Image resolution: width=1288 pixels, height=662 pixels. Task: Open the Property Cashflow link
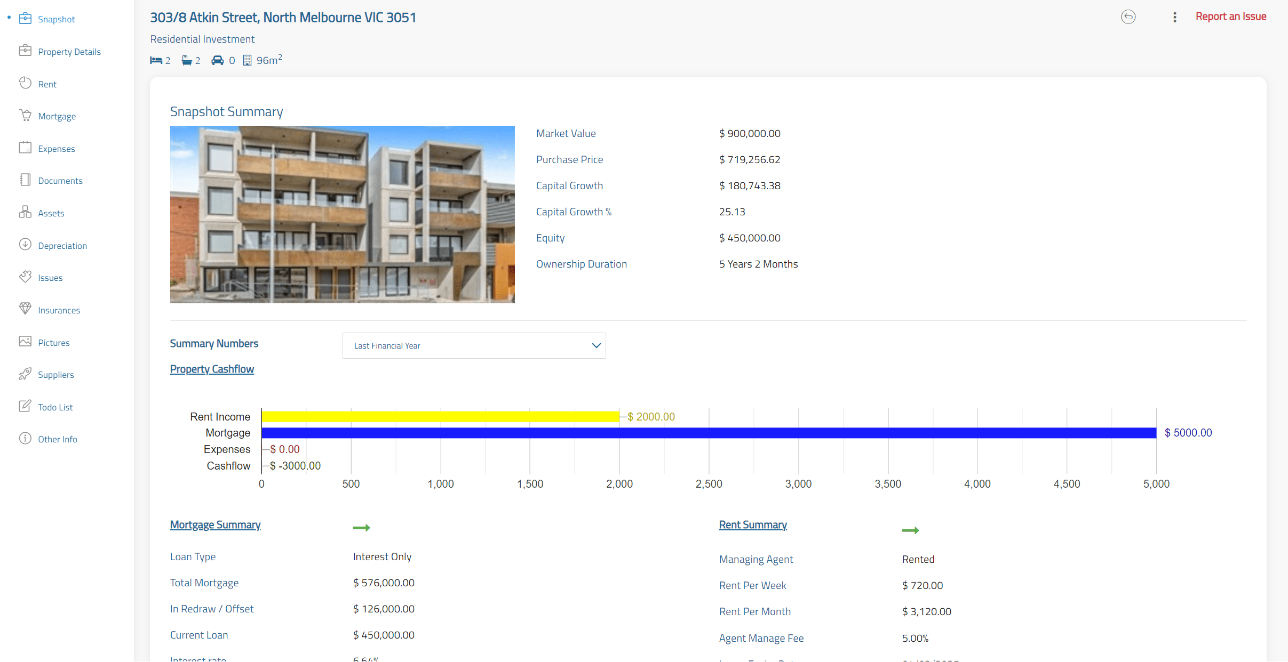[212, 369]
